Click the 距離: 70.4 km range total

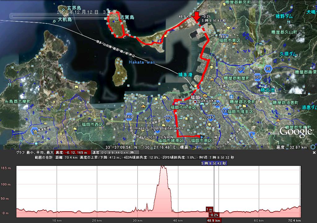point(67,158)
